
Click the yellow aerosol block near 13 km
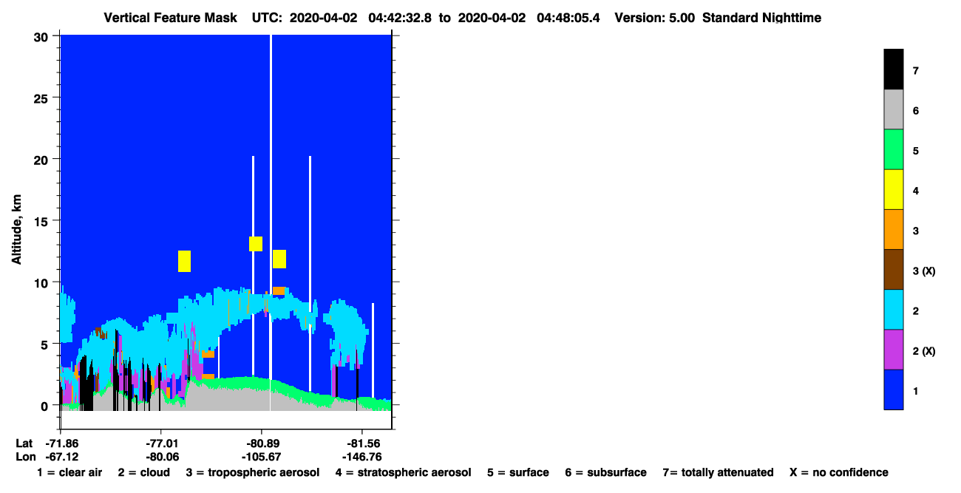point(256,243)
